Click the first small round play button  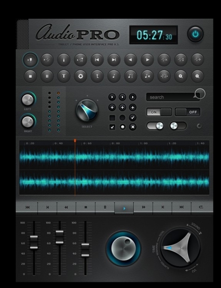(112, 97)
